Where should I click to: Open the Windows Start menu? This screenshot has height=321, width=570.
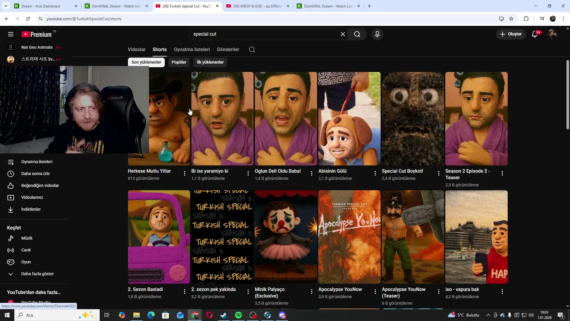pyautogui.click(x=7, y=315)
